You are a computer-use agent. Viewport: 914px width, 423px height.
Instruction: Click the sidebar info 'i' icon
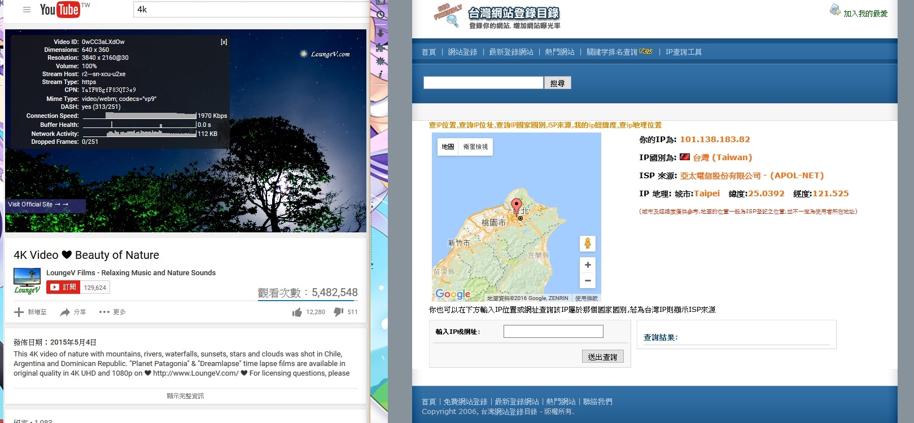point(381,74)
